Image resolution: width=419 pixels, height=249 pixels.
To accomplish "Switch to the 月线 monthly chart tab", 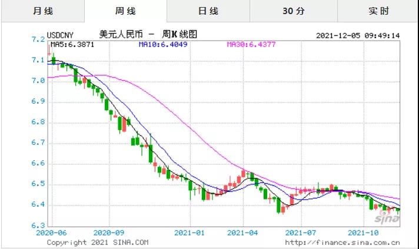I will tap(41, 11).
